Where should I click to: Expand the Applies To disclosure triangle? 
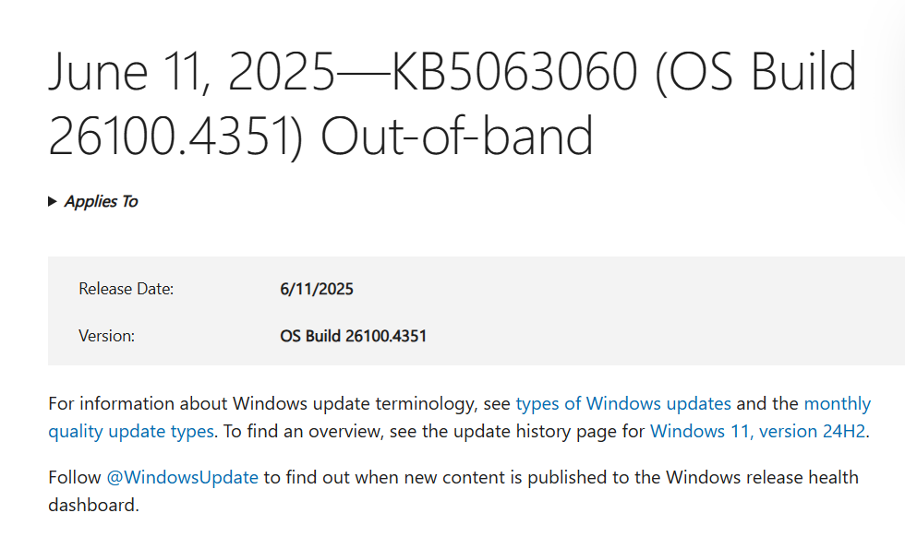pos(53,201)
